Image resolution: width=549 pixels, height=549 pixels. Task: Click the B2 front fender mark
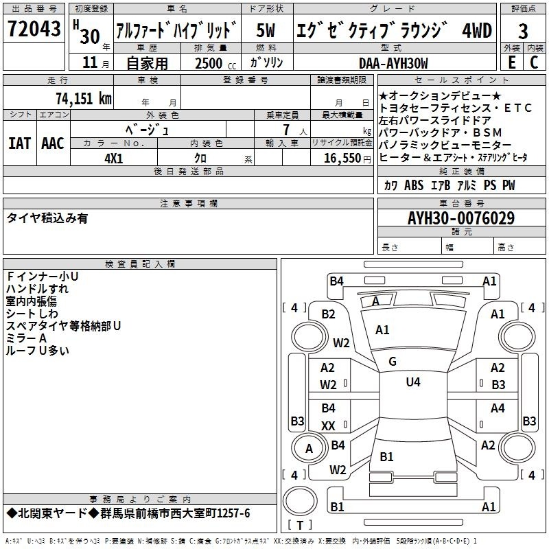coord(328,314)
